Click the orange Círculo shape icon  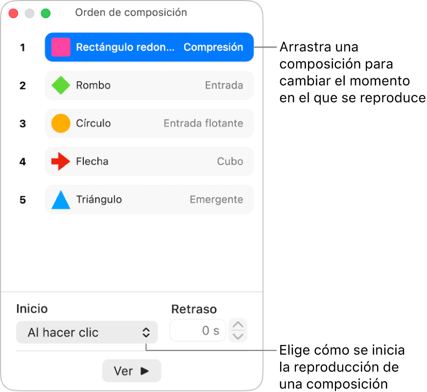pyautogui.click(x=61, y=123)
